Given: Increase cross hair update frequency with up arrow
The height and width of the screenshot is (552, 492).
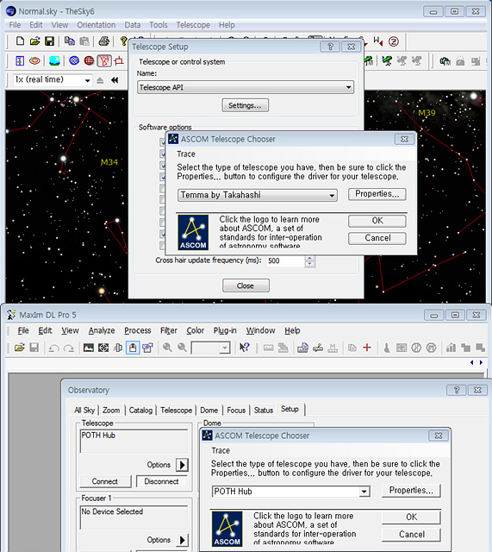Looking at the screenshot, I should click(310, 258).
